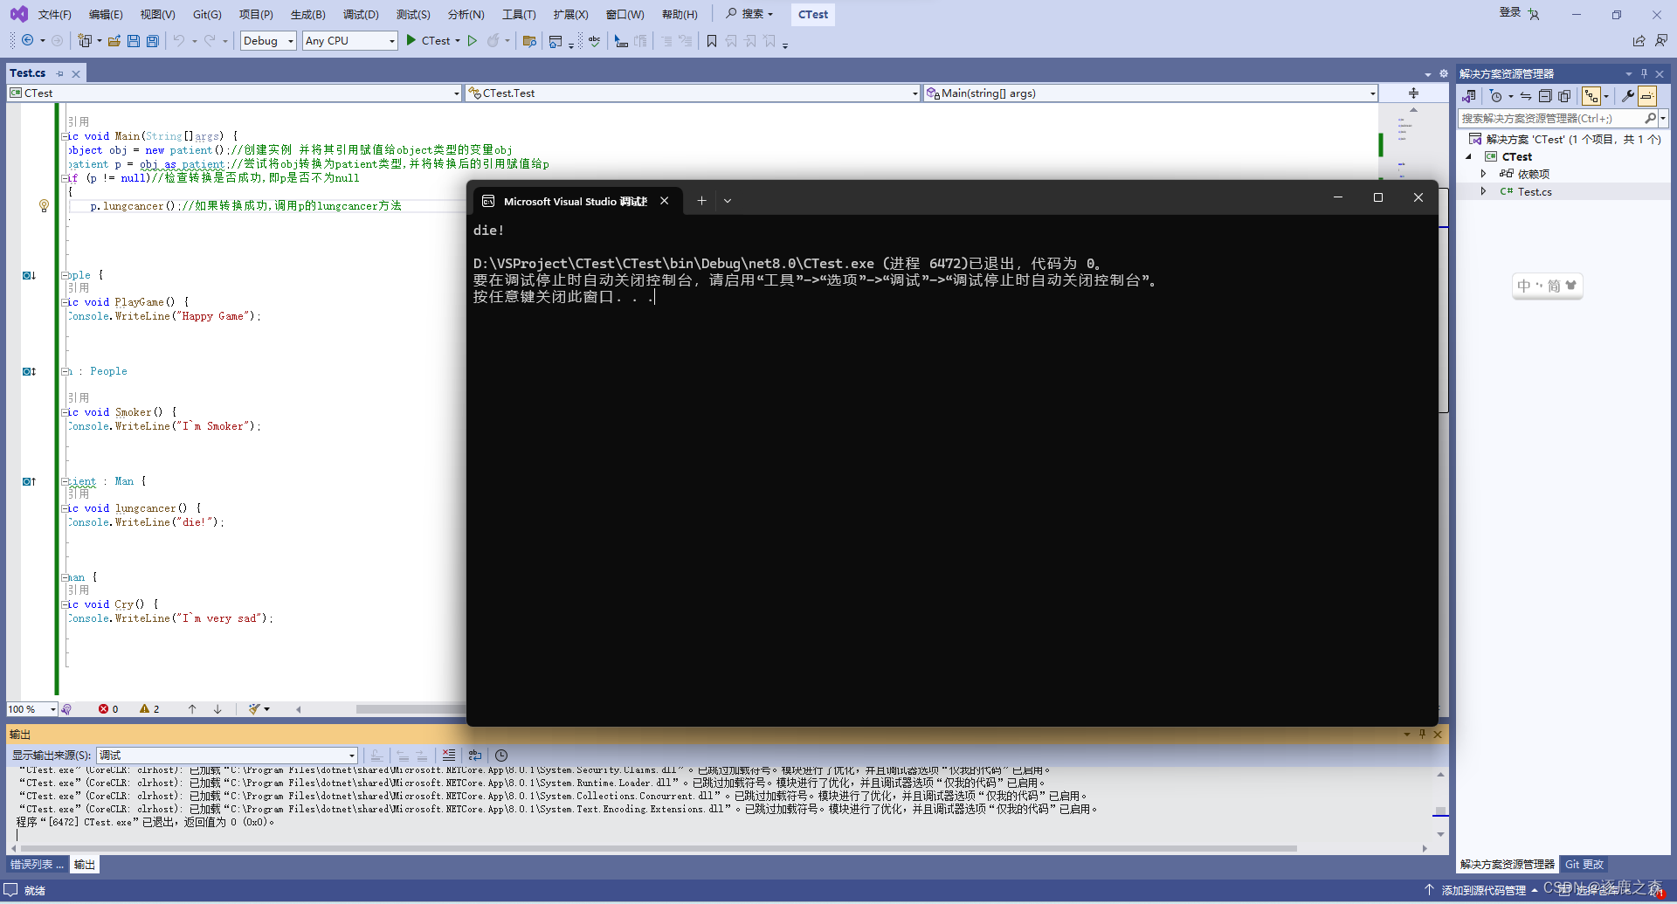Click 添加到源代码管理 in status bar
1677x904 pixels.
point(1483,891)
